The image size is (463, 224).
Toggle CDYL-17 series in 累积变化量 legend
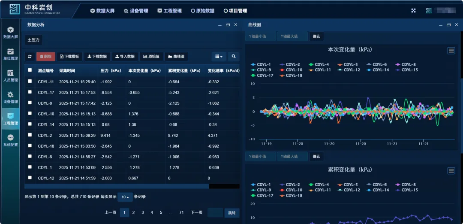262,195
